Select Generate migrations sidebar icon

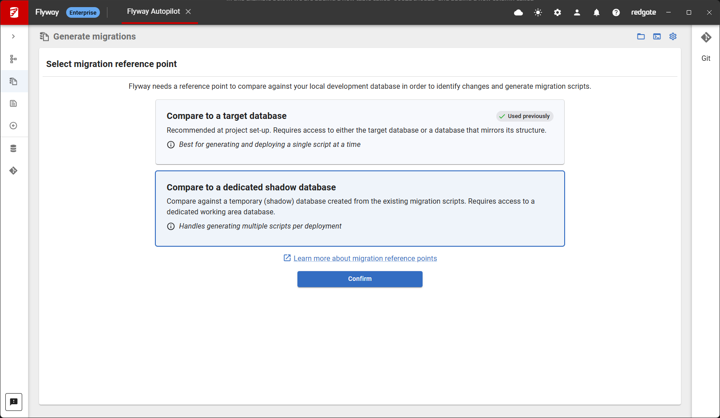tap(13, 81)
